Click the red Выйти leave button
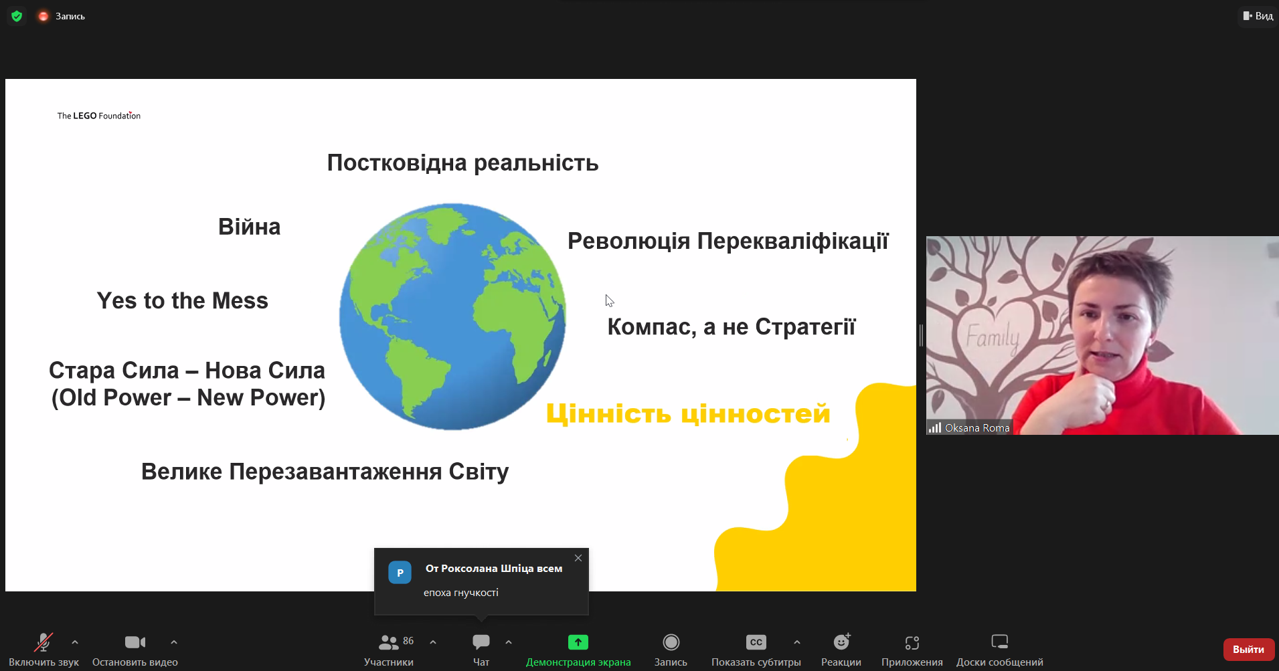This screenshot has height=671, width=1279. point(1248,649)
